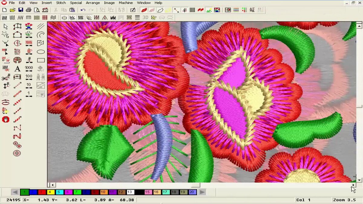Toggle the grid display icon
Image resolution: width=363 pixels, height=204 pixels.
(192, 10)
